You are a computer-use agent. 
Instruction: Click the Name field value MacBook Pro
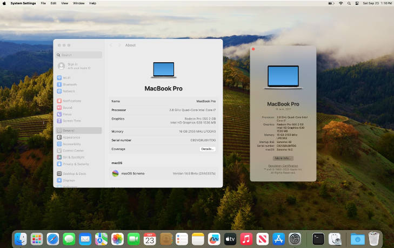206,101
